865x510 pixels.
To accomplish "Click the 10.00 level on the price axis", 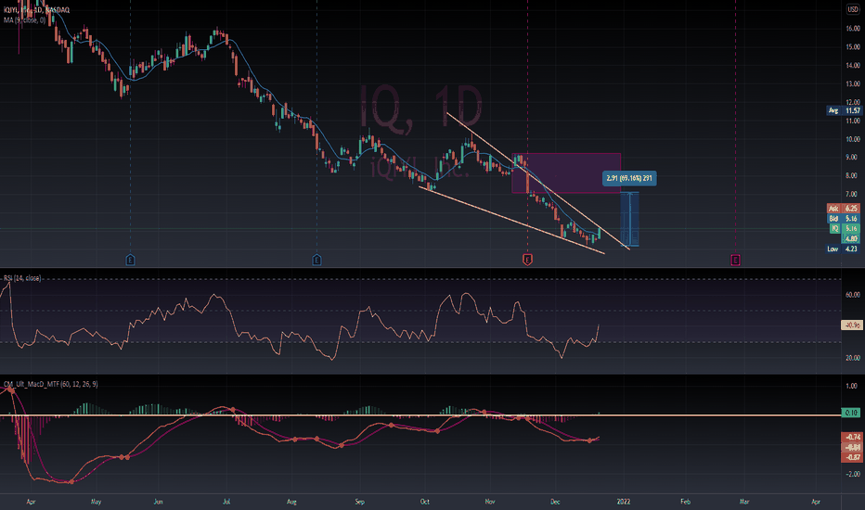I will pyautogui.click(x=853, y=139).
